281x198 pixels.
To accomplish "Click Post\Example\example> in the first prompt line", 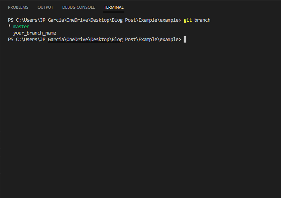I will (x=153, y=20).
